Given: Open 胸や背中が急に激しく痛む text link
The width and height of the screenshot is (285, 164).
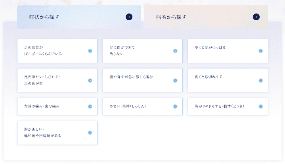Looking at the screenshot, I should [x=131, y=77].
